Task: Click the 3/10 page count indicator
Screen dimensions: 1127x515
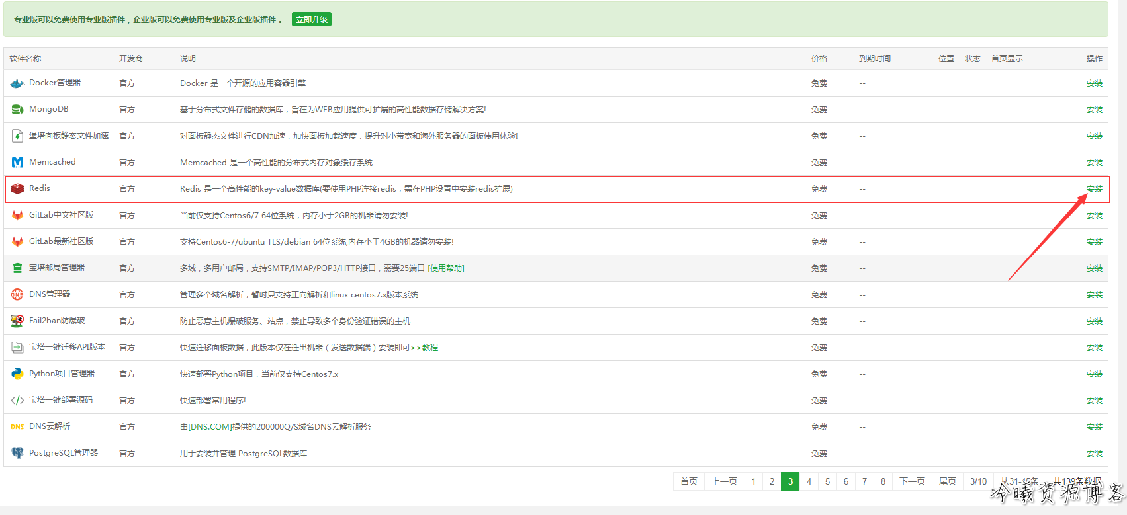Action: pos(978,481)
